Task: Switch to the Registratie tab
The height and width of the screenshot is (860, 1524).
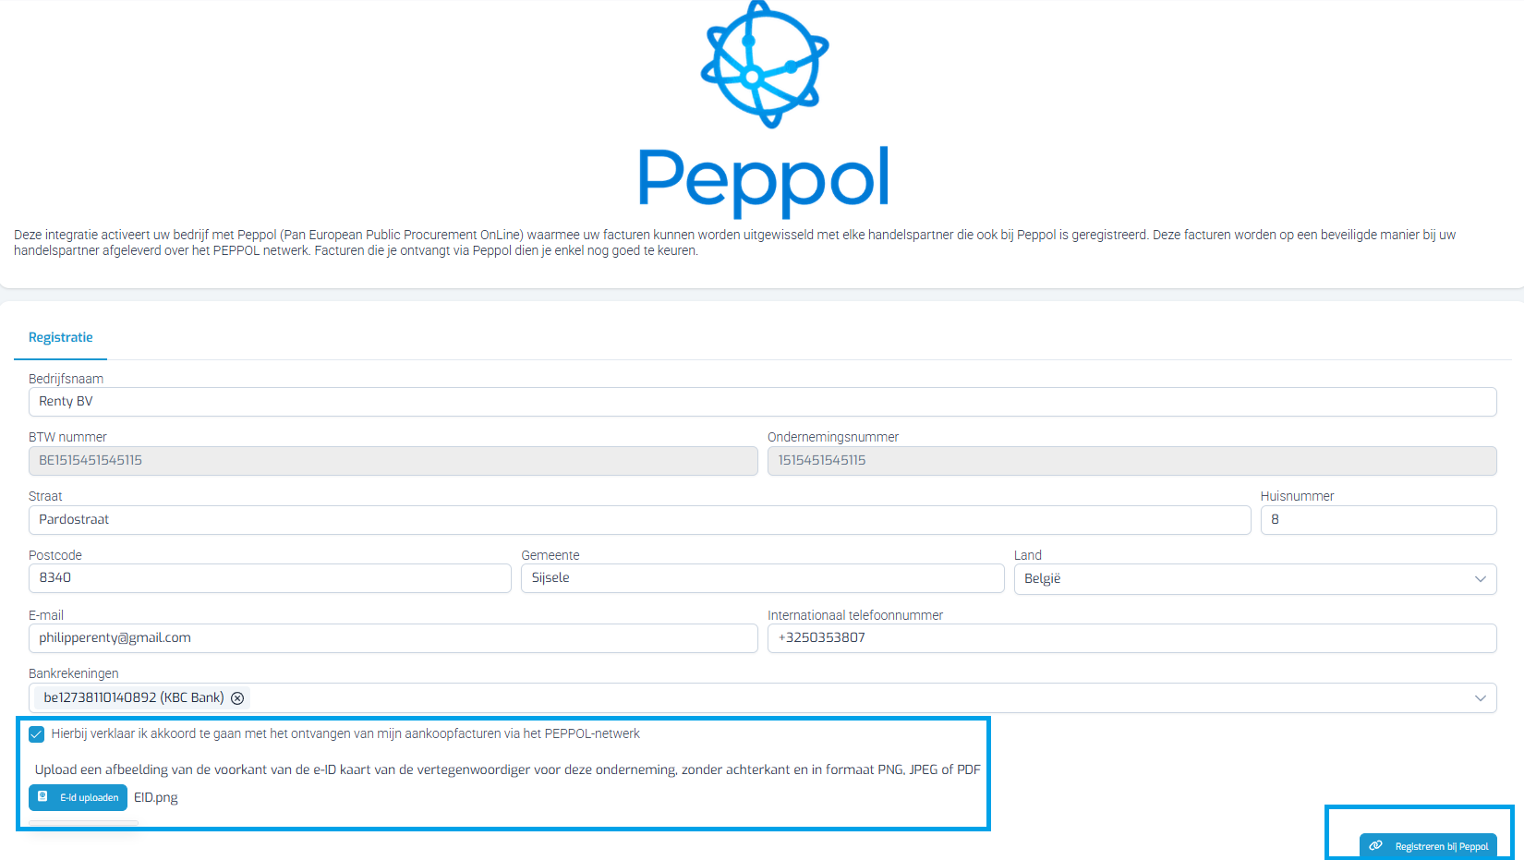Action: pyautogui.click(x=61, y=337)
